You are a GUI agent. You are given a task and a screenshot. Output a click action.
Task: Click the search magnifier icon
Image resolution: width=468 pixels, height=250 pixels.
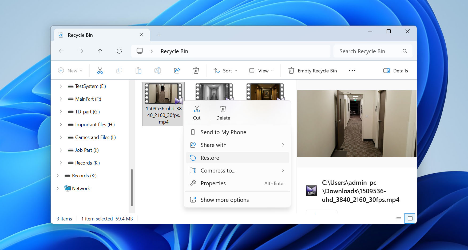(x=405, y=51)
